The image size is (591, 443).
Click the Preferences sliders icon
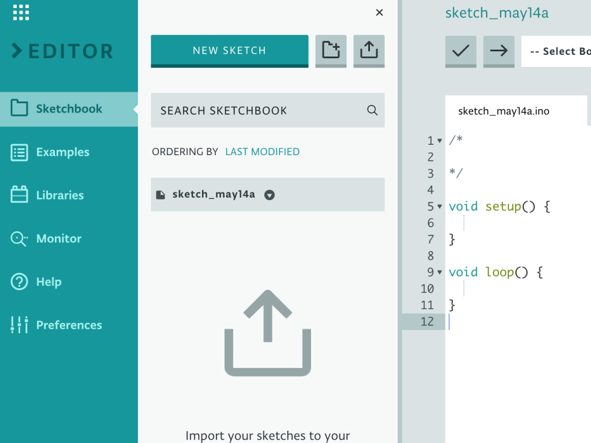click(x=19, y=324)
